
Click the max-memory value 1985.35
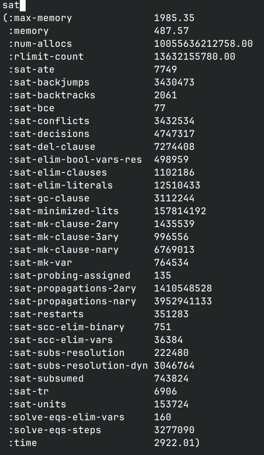tap(174, 18)
